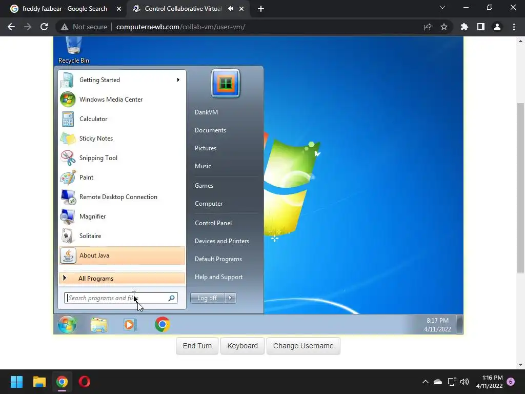Viewport: 525px width, 394px height.
Task: Launch Solitaire
Action: 122,236
